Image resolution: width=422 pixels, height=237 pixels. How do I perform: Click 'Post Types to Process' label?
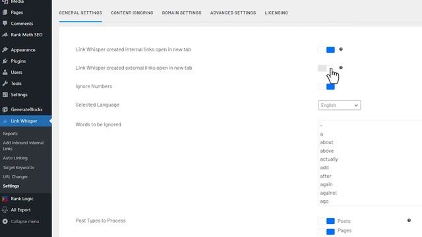click(x=100, y=221)
